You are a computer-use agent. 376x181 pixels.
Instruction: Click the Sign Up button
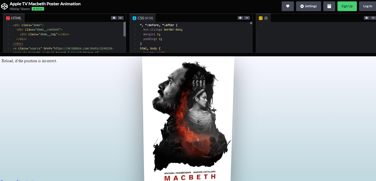click(347, 6)
